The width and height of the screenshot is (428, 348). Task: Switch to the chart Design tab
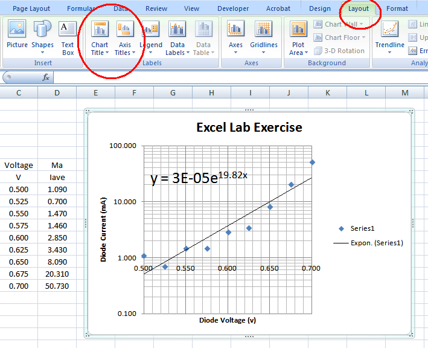(319, 8)
